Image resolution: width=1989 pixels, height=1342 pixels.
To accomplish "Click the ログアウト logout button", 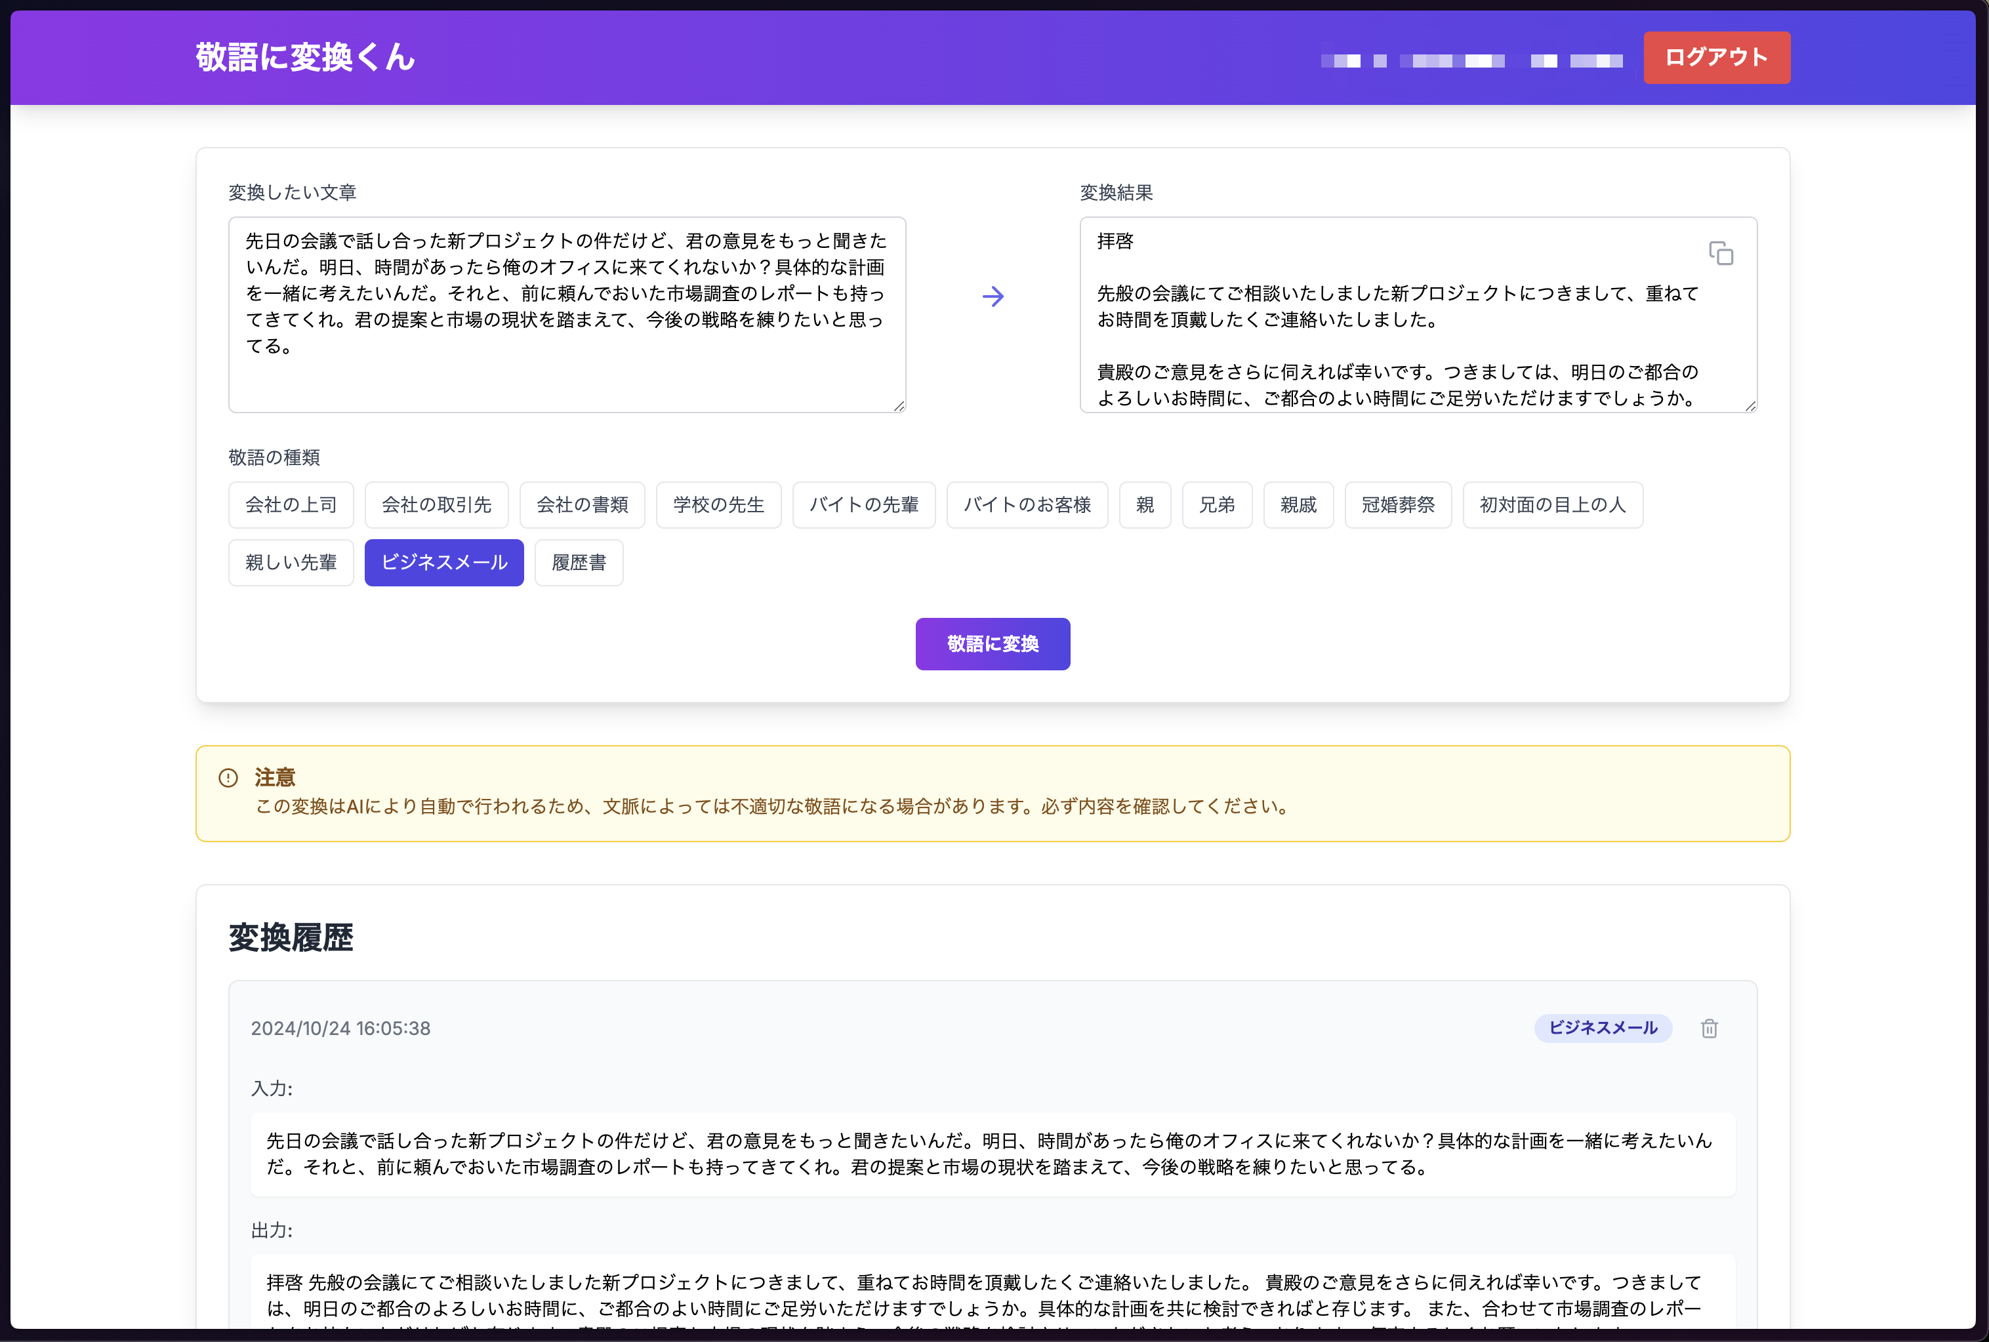I will point(1716,57).
